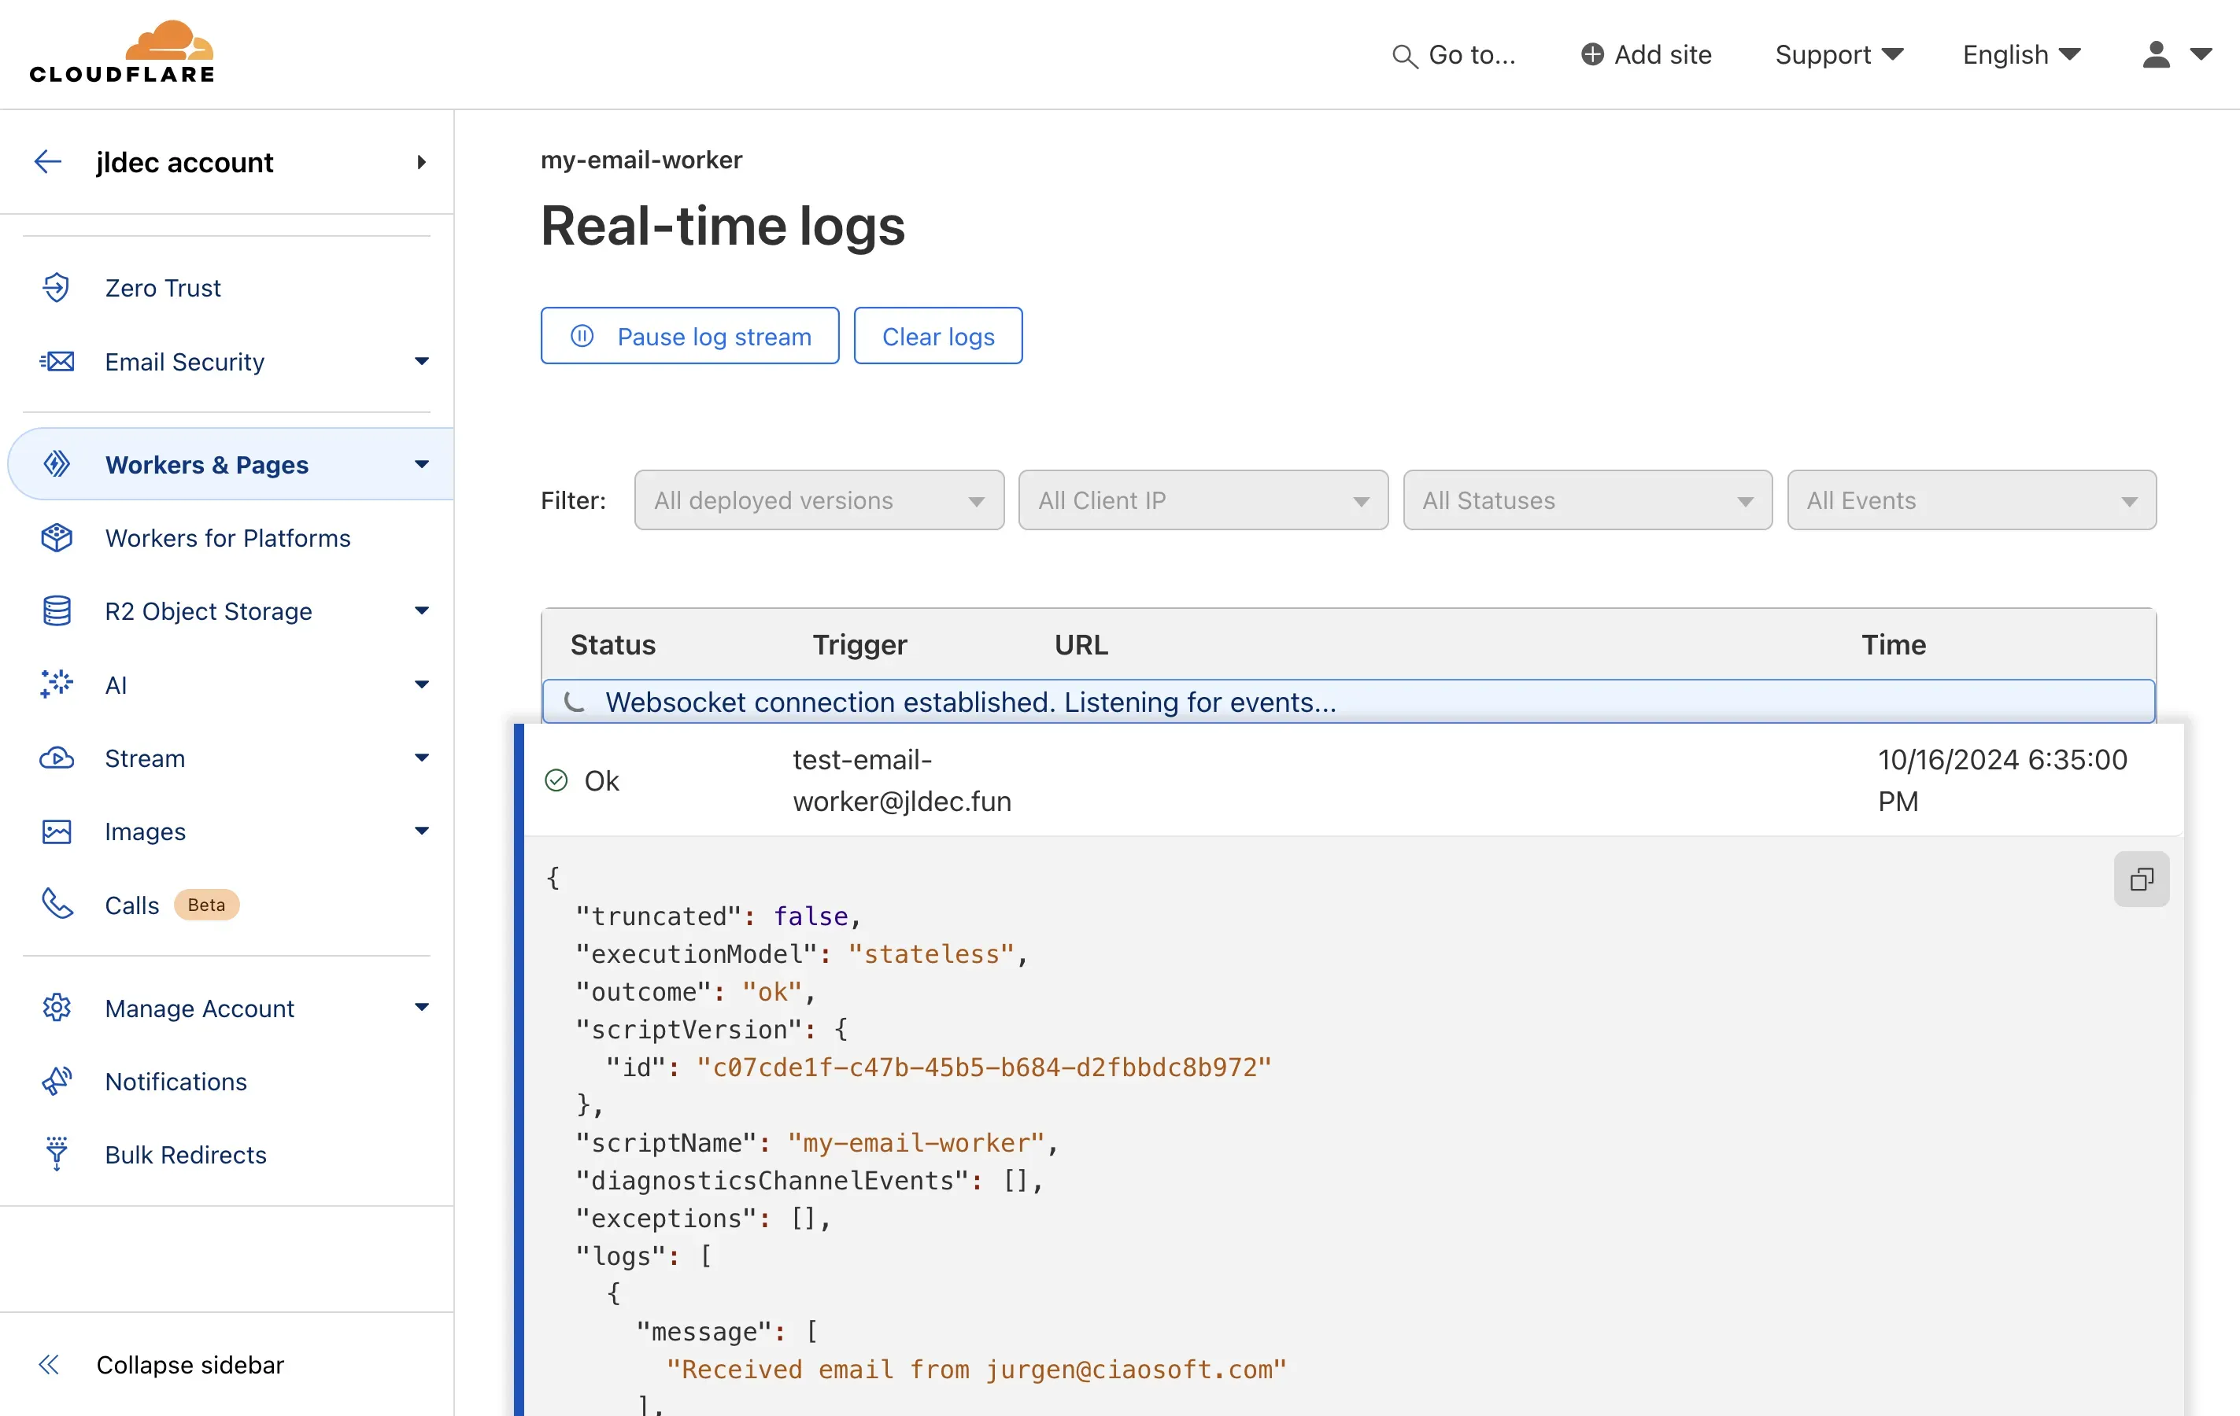Click the search magnifier icon
Screen dimensions: 2240x1416
1403,56
